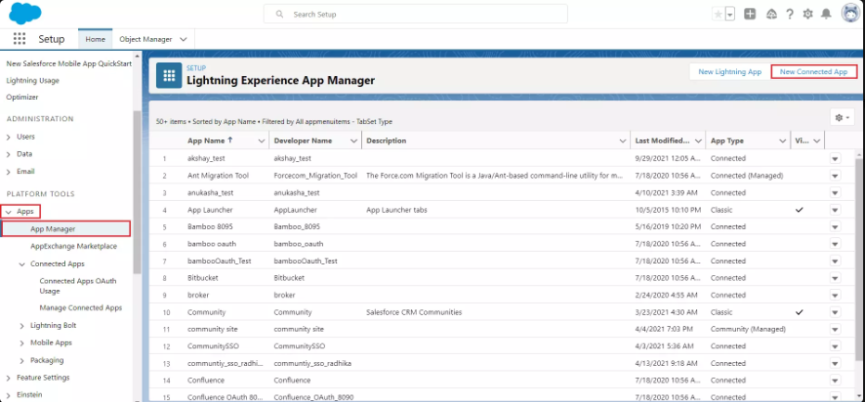Screen dimensions: 865x402
Task: Open row actions menu for anukasha_test
Action: pyautogui.click(x=835, y=193)
